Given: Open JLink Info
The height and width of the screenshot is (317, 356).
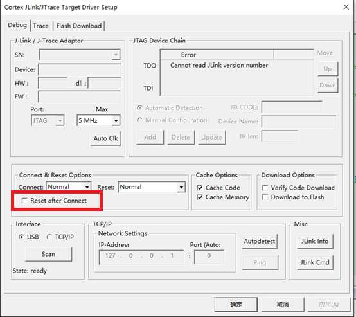Looking at the screenshot, I should tap(315, 241).
